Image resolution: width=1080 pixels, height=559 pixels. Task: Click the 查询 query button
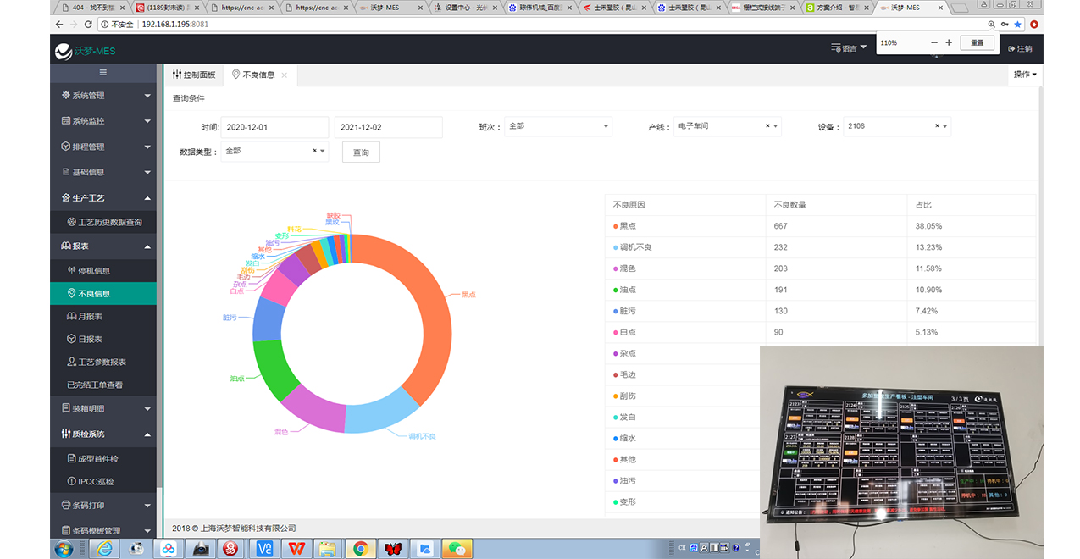[361, 152]
